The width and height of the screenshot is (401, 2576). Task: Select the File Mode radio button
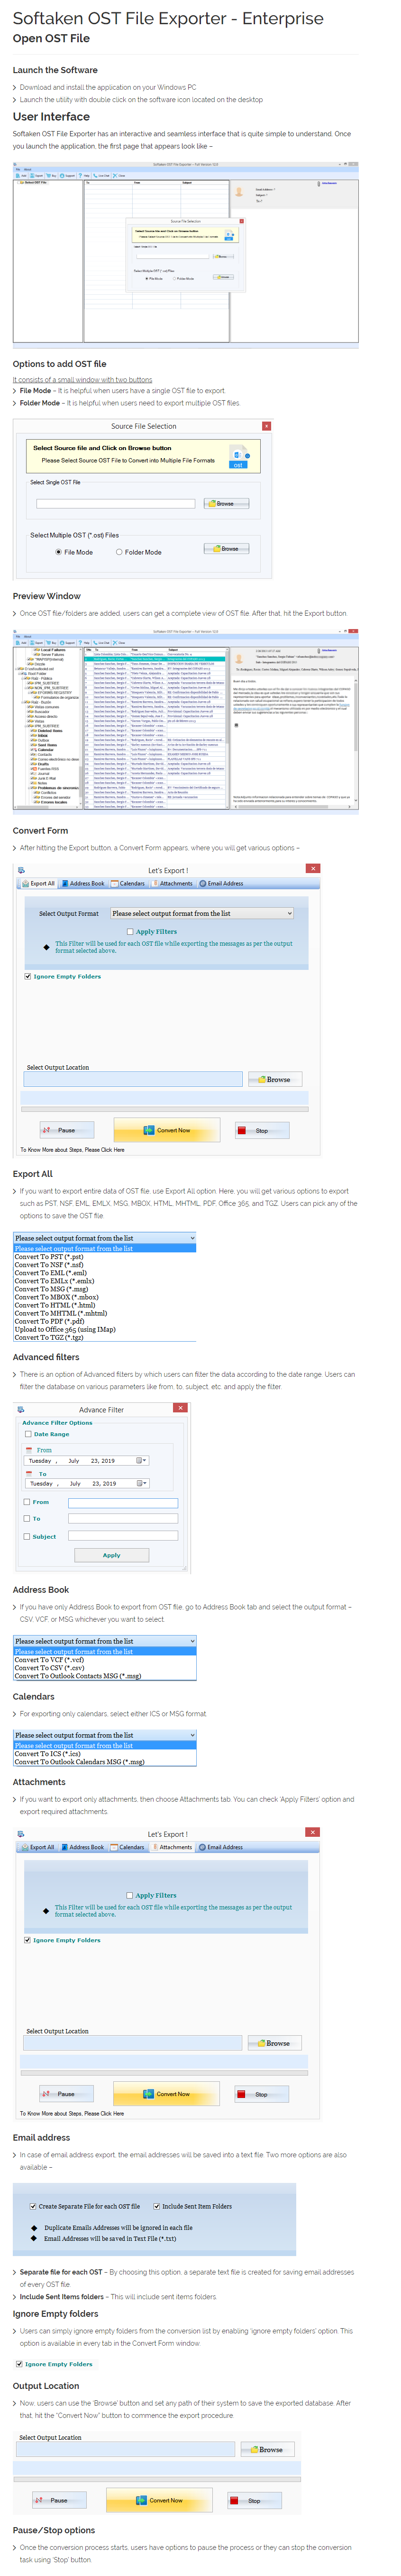[x=59, y=552]
